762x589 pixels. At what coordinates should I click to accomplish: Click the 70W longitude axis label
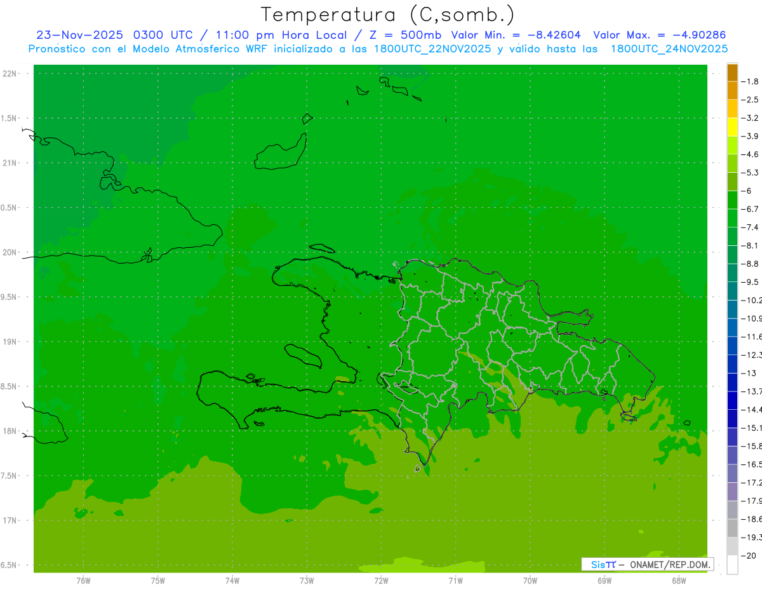pos(530,581)
